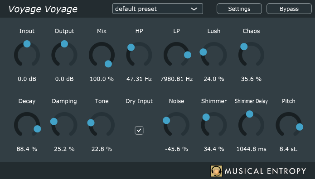Click the Output gain knob
The width and height of the screenshot is (315, 179).
coord(64,54)
